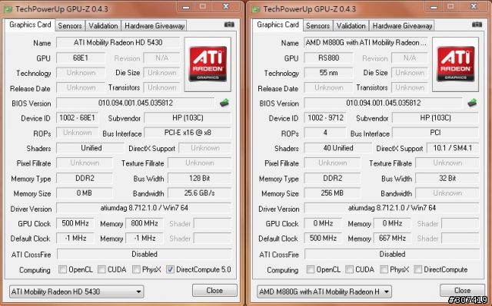Minimize the right GPU-Z window

(434, 7)
